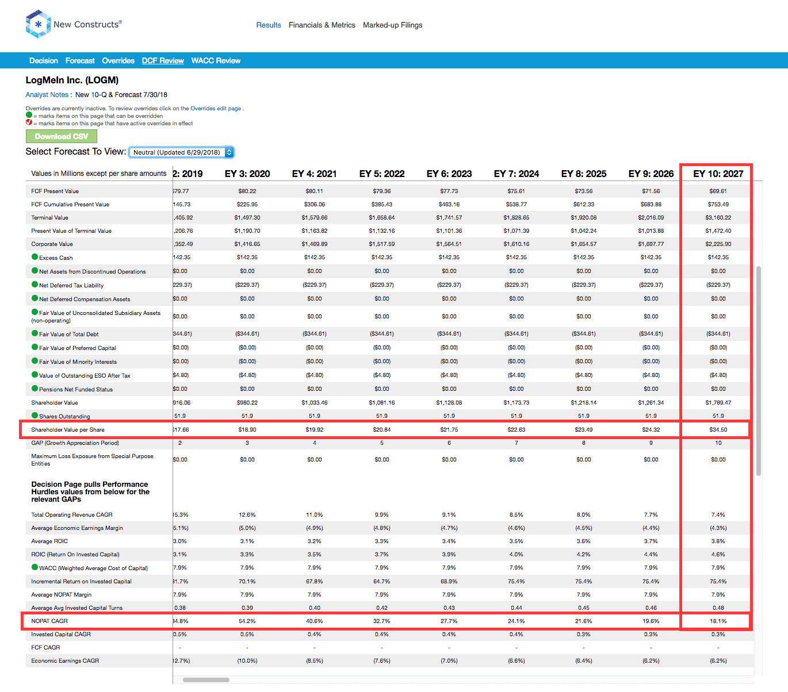Click the New Constructs logo
The image size is (788, 692).
(74, 24)
